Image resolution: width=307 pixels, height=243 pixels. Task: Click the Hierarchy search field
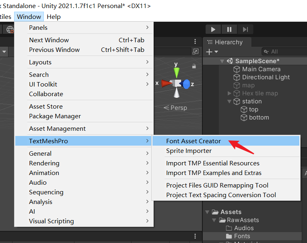(x=284, y=51)
